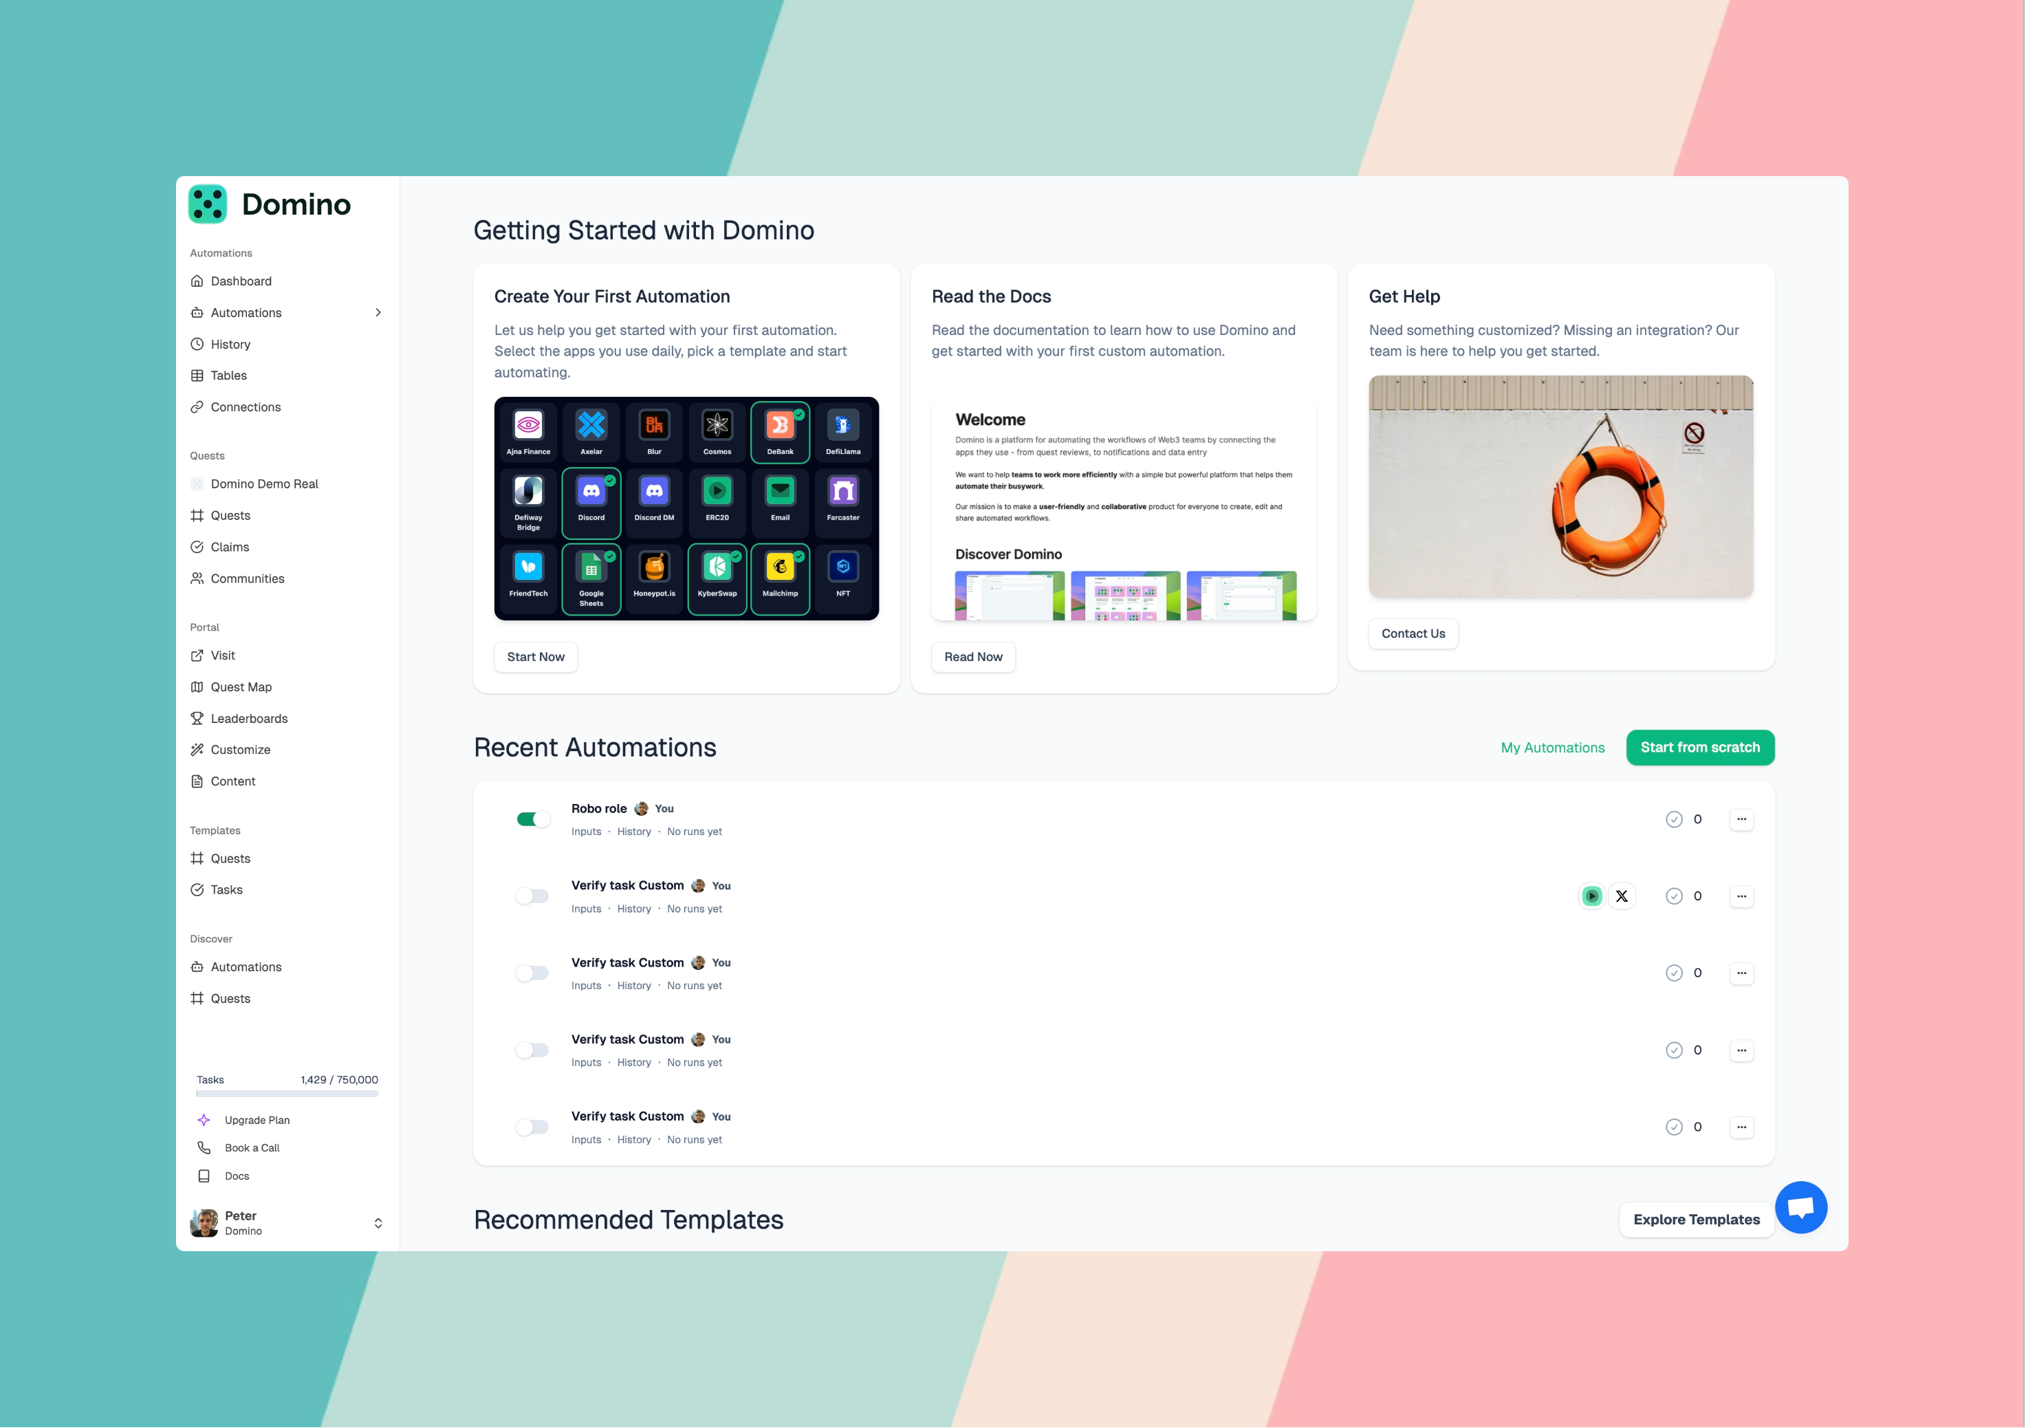Screen dimensions: 2026x1428
Task: Open the lifebuoy Get Help image
Action: 1560,487
